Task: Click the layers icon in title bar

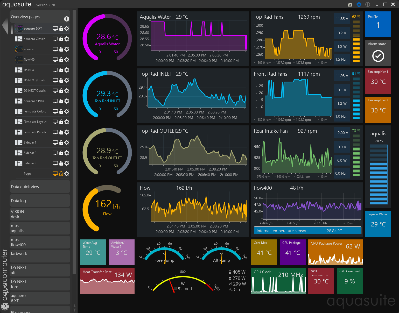Action: pyautogui.click(x=359, y=4)
